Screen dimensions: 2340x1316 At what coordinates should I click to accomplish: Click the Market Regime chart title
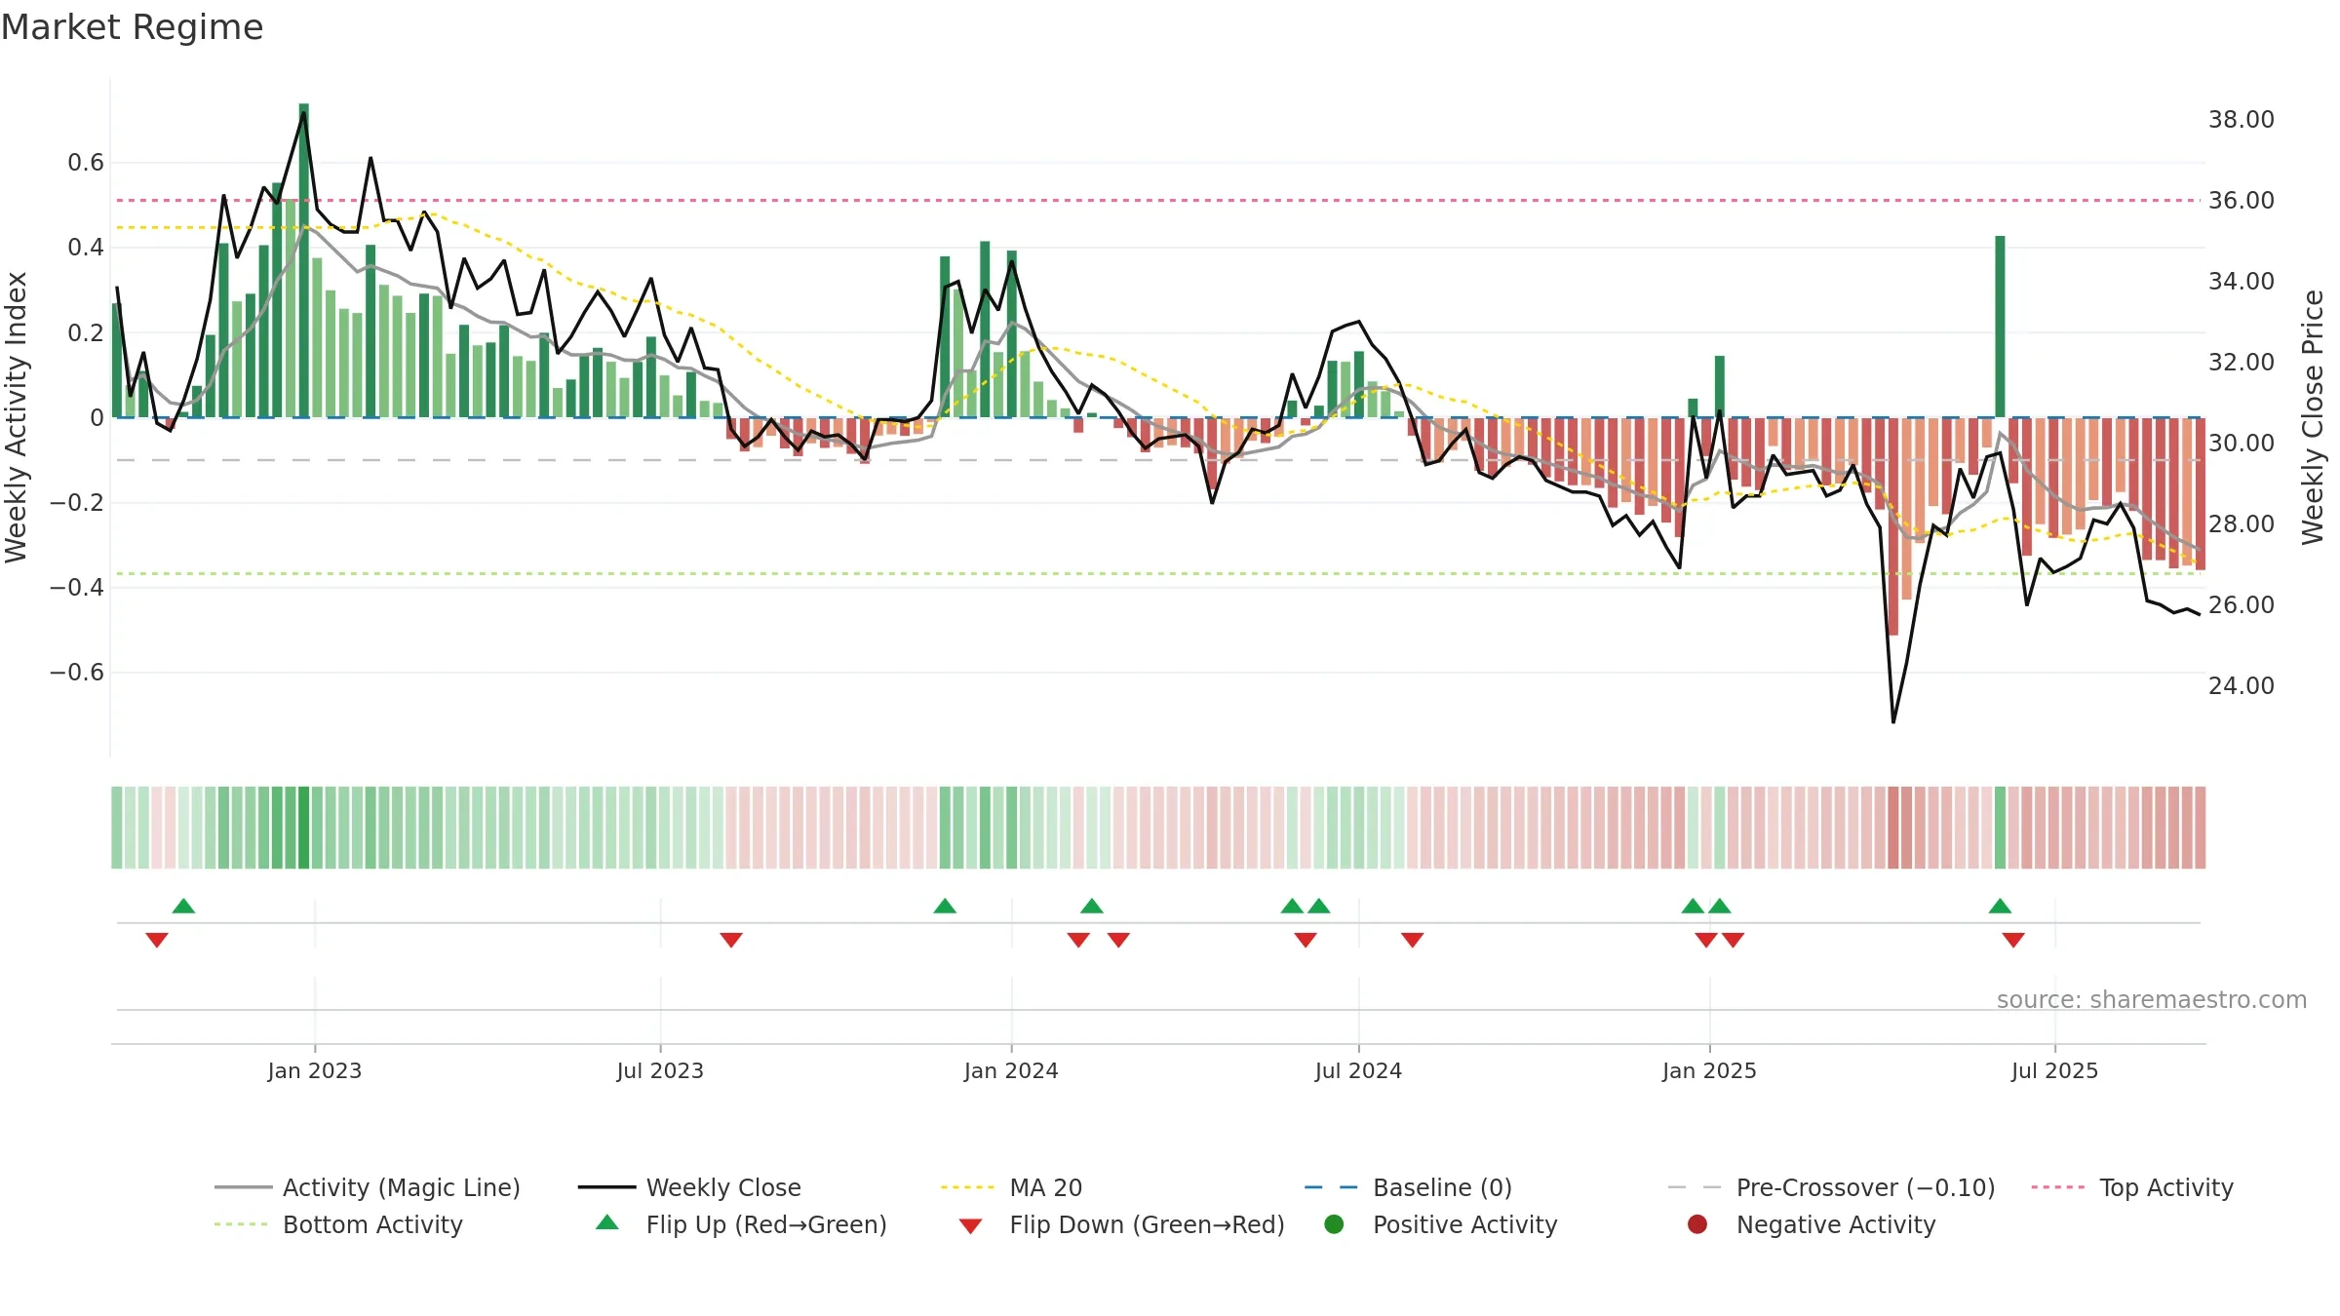pos(132,27)
